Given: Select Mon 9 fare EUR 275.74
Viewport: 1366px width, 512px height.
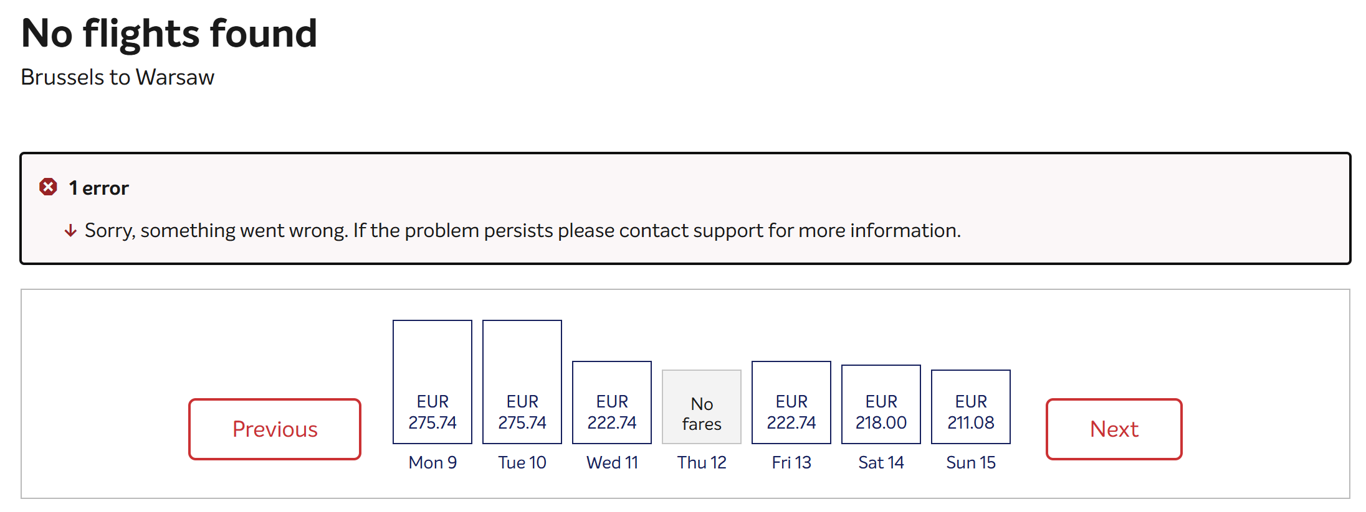Looking at the screenshot, I should [x=432, y=382].
